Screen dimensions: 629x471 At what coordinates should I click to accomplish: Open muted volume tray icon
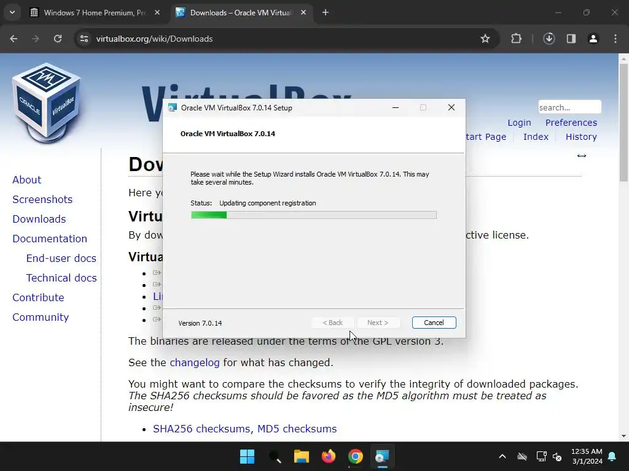click(x=557, y=456)
